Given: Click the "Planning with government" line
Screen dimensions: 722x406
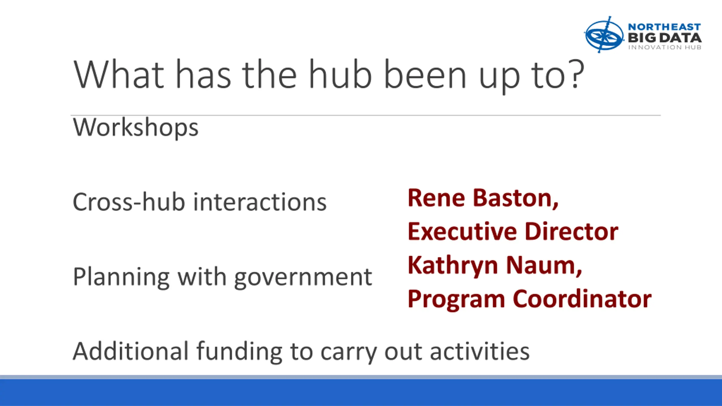Looking at the screenshot, I should pyautogui.click(x=223, y=277).
